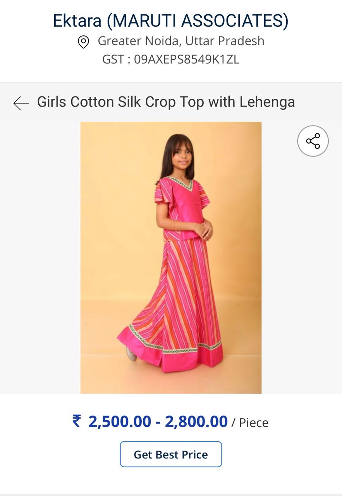This screenshot has width=342, height=496.
Task: Click the location pin icon
Action: (x=83, y=41)
